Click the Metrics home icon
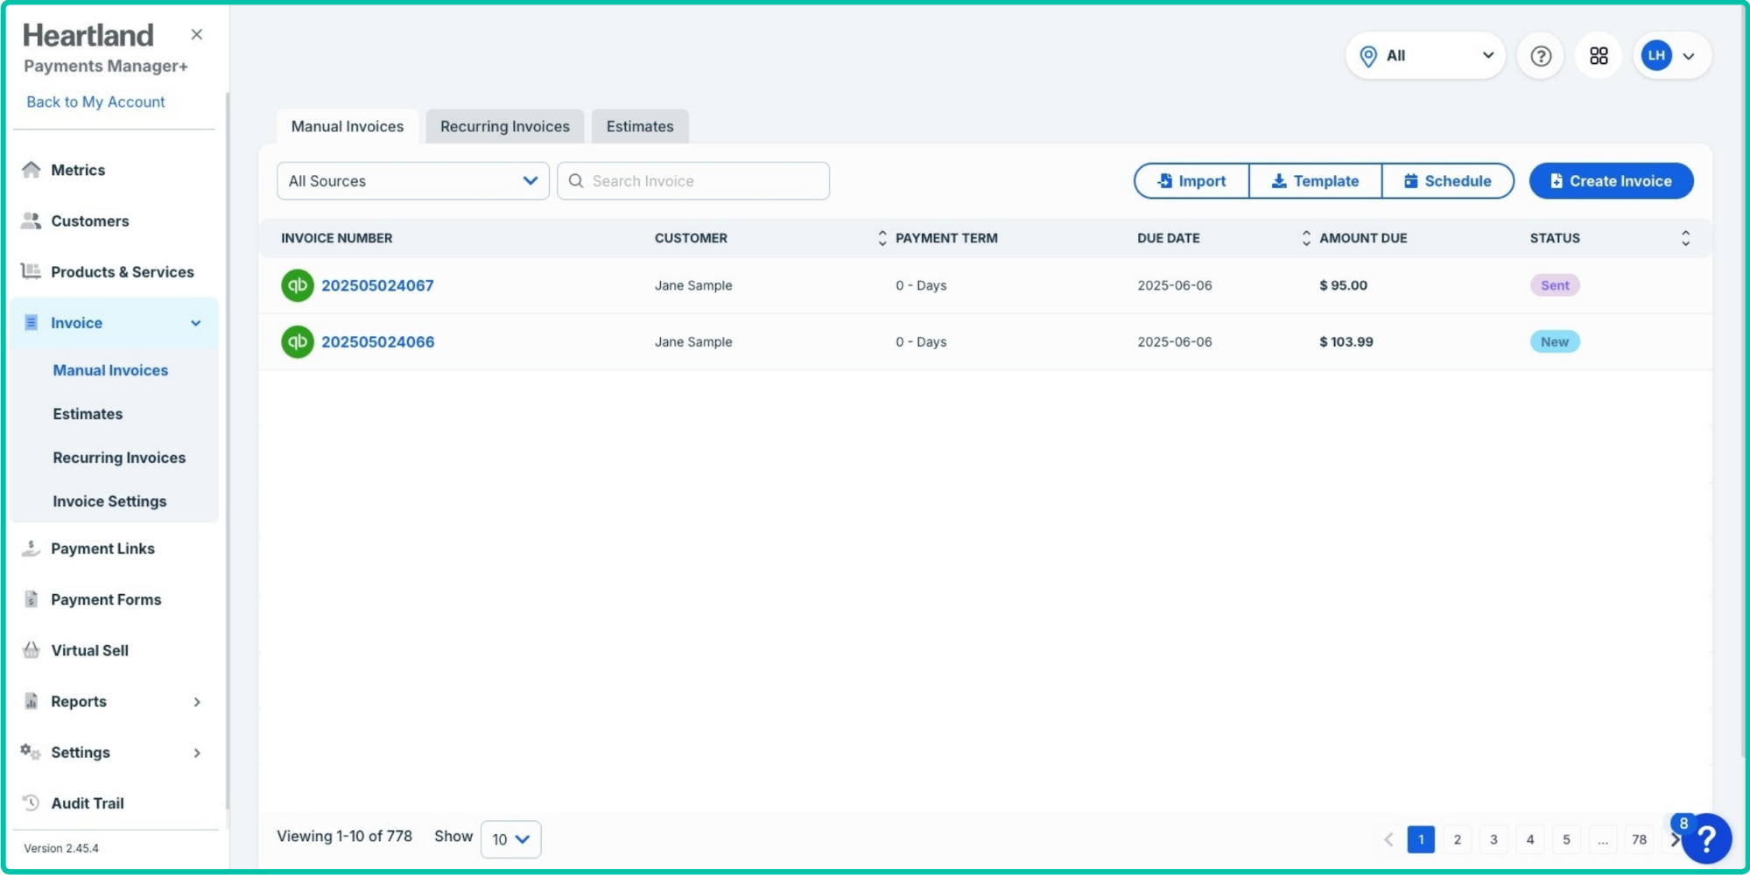Viewport: 1750px width, 876px height. 32,170
